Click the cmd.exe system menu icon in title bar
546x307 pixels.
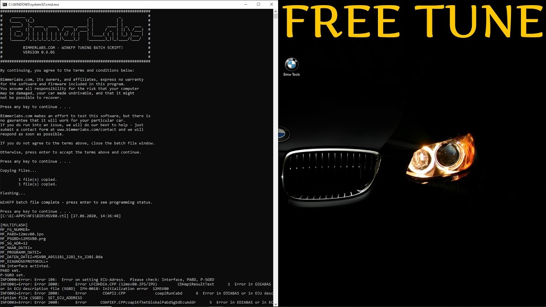point(4,4)
